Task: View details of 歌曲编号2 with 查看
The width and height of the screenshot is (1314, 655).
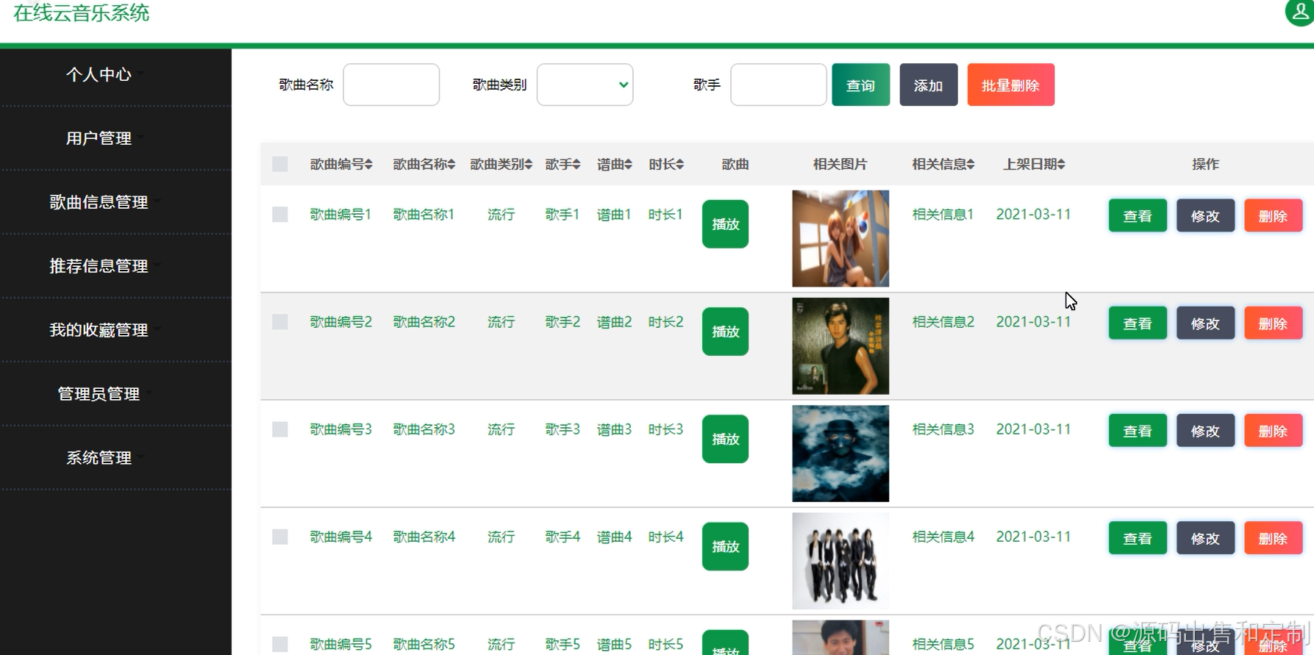Action: pyautogui.click(x=1138, y=323)
